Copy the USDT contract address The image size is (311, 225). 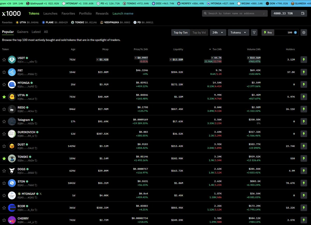[36, 62]
